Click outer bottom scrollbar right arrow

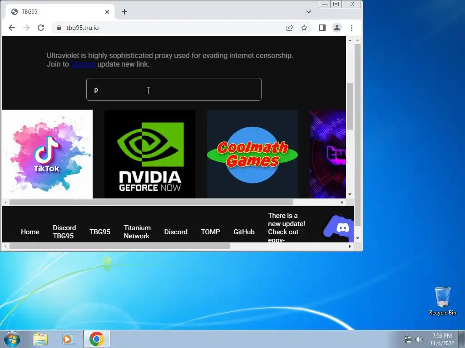coord(350,246)
